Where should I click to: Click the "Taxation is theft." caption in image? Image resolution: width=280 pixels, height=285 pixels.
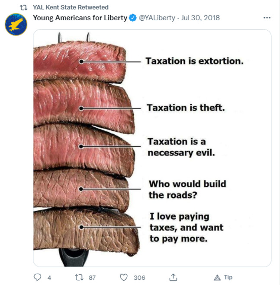(x=186, y=108)
